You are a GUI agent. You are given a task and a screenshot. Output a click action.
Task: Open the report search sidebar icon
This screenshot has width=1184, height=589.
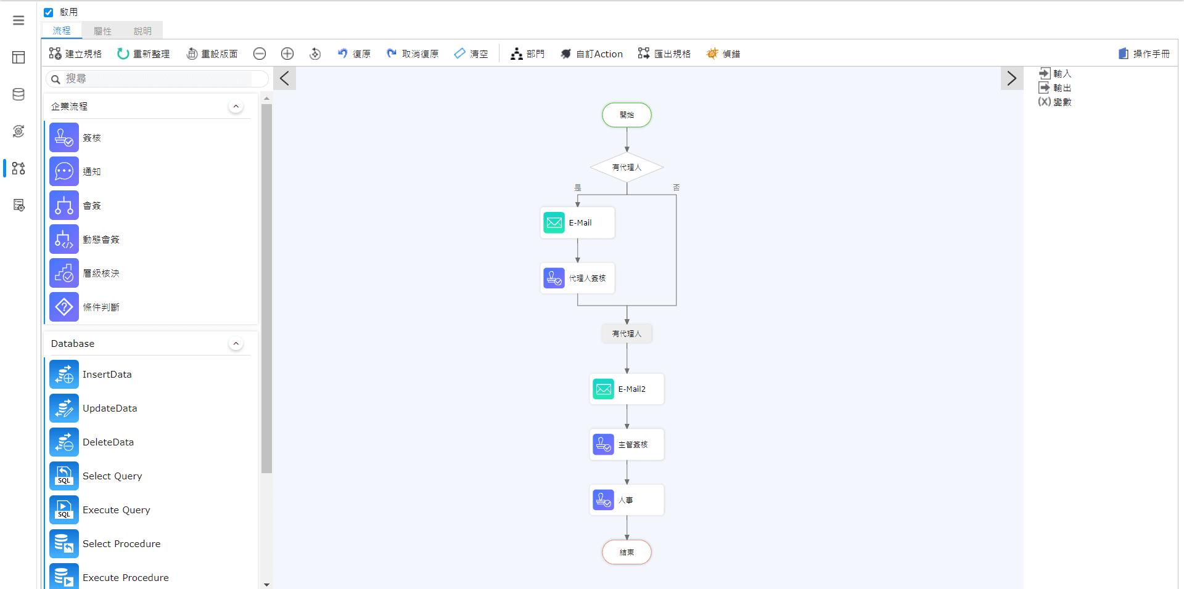[18, 205]
